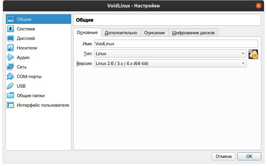This screenshot has height=166, width=267.
Task: Select the Система label in sidebar
Action: 26,29
